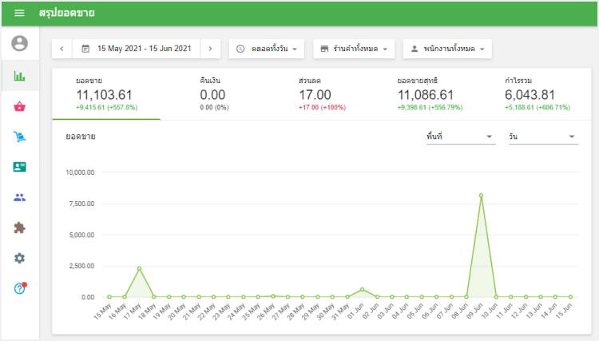This screenshot has height=341, width=599.
Task: Click the help question mark icon
Action: 19,287
